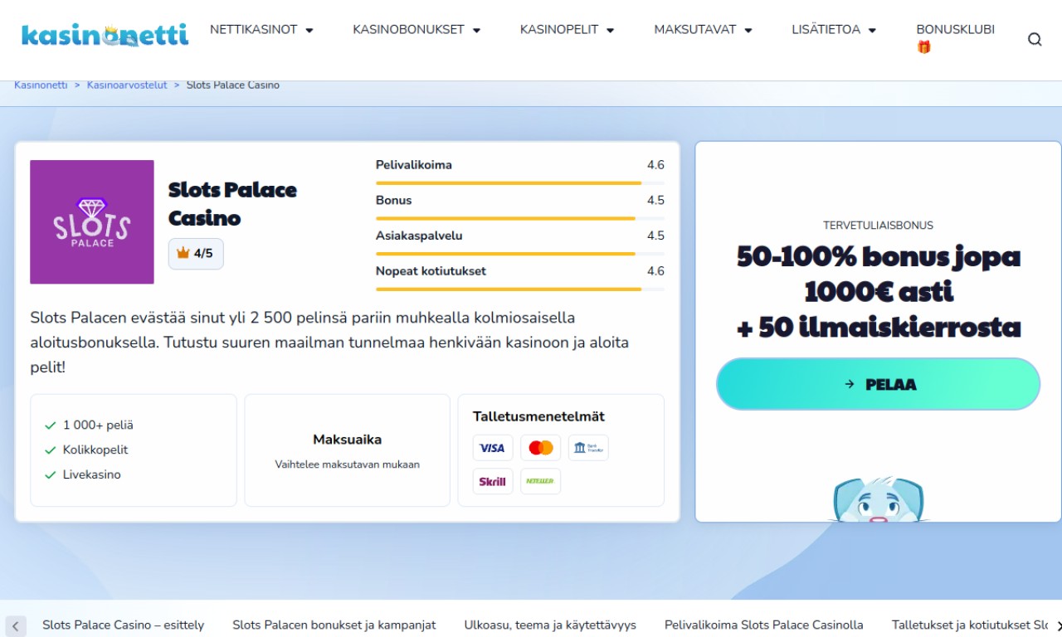This screenshot has height=637, width=1062.
Task: Click the Nopeat kotiutukset rating bar
Action: [520, 289]
